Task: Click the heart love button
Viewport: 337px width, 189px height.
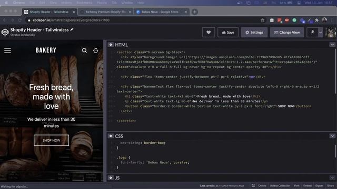Action: [209, 33]
